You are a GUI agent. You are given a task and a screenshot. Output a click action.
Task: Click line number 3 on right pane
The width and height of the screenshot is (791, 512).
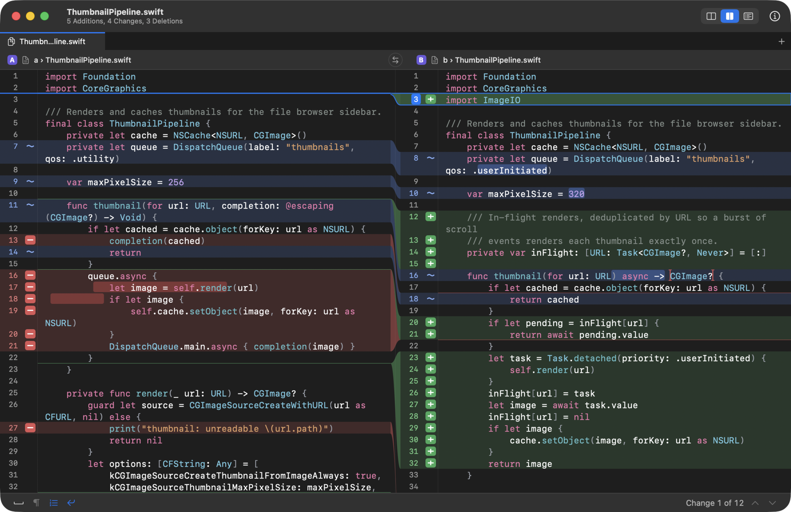(x=416, y=100)
